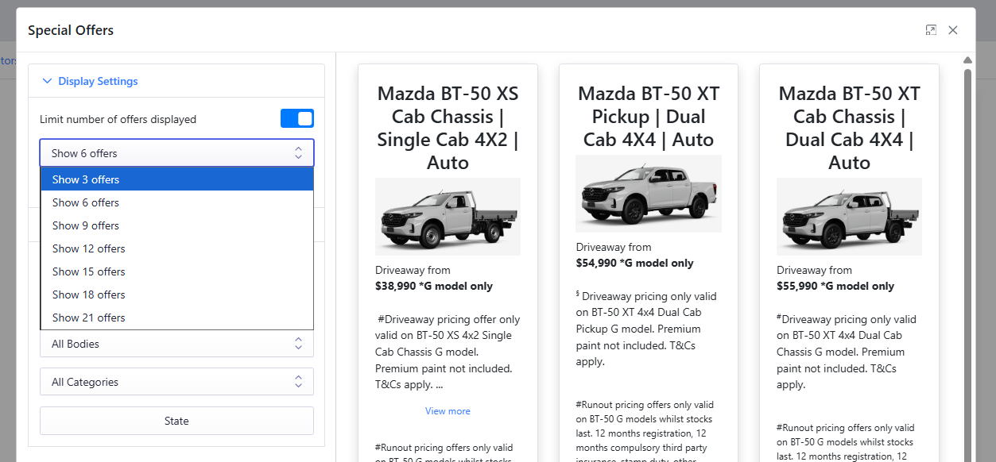Open the Show 6 offers dropdown

(x=176, y=153)
